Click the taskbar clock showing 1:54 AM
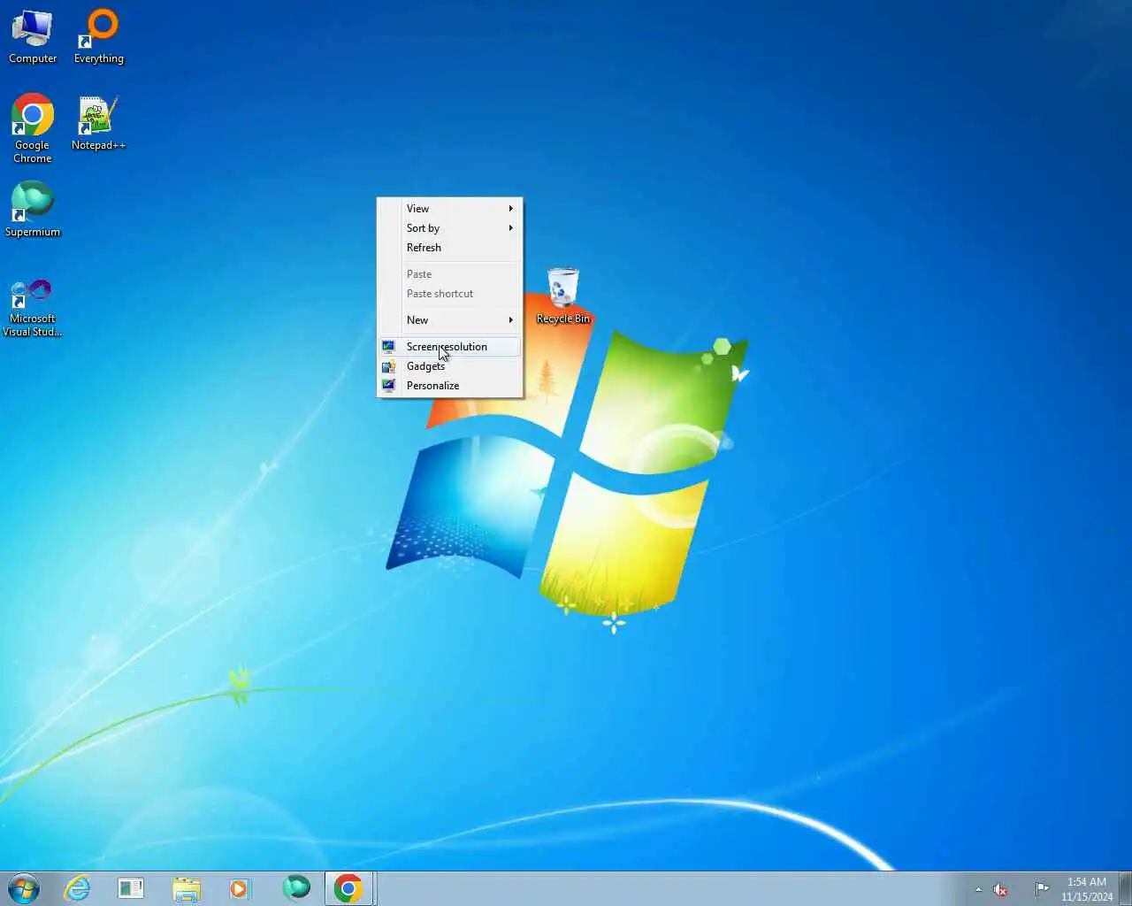Viewport: 1132px width, 906px height. pos(1087,889)
